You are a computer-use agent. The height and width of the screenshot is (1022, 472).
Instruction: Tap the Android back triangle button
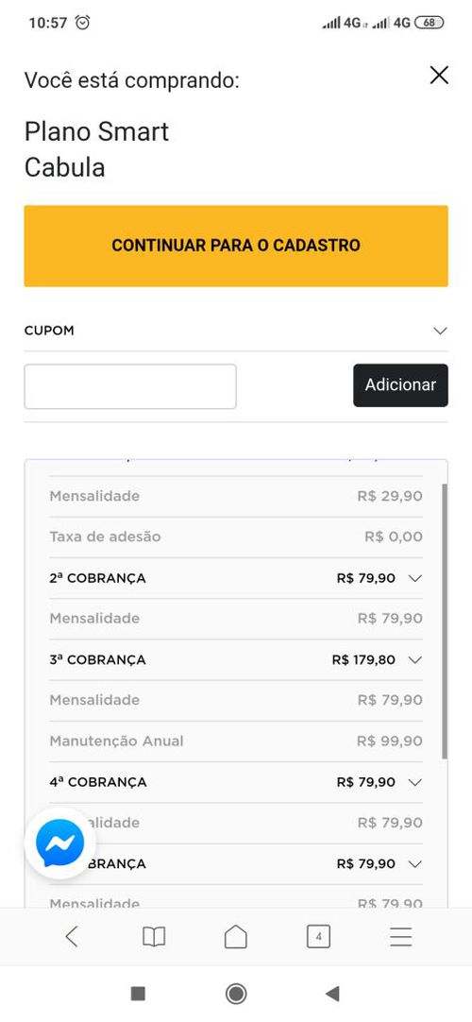(332, 994)
